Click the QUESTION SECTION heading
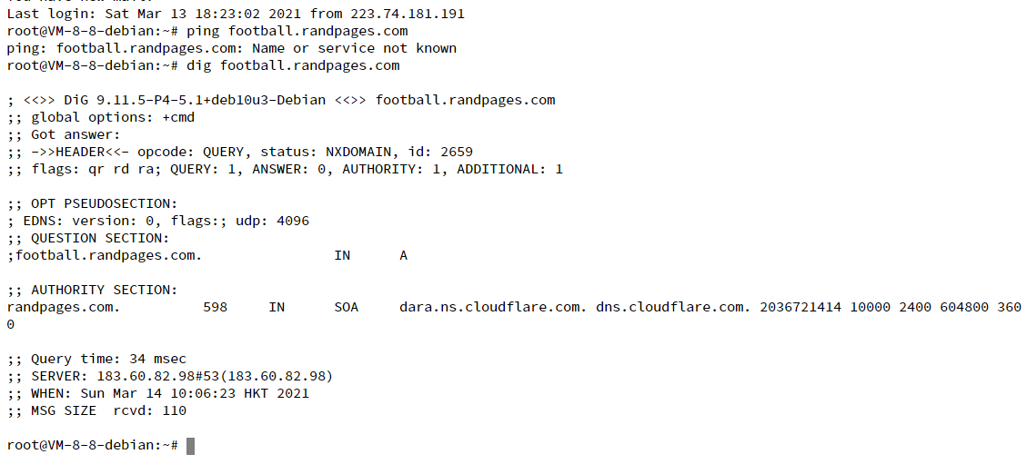The height and width of the screenshot is (474, 1027). pyautogui.click(x=100, y=238)
